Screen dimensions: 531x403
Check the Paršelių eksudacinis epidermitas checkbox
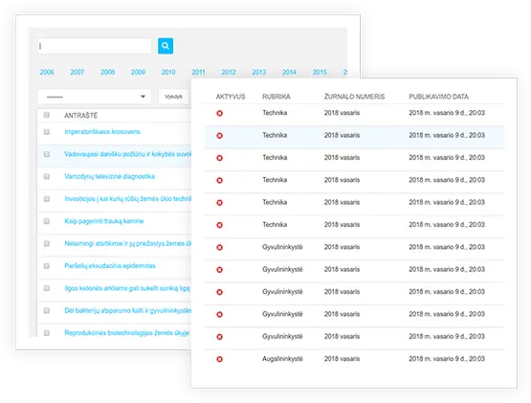point(47,266)
